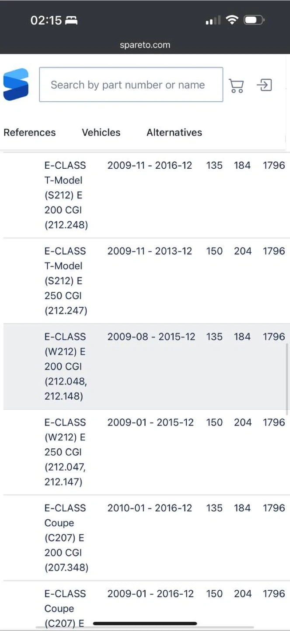Tap the 02:15 clock in status bar
Image resolution: width=290 pixels, height=631 pixels.
[x=46, y=21]
